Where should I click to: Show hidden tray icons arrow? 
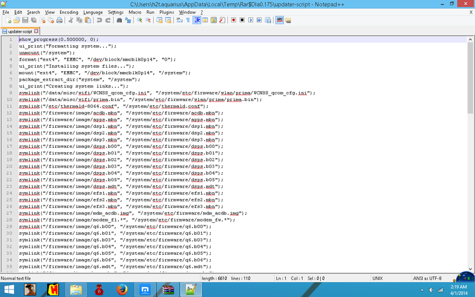(x=422, y=290)
